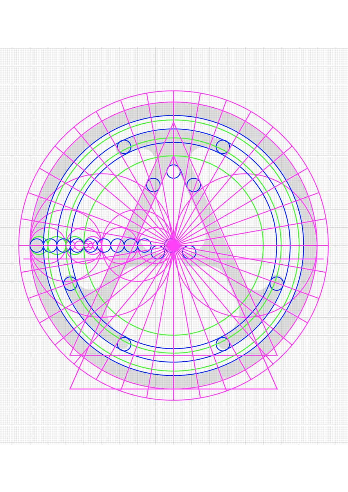Viewport: 348px width, 492px height.
Task: Select the bottom-right corner of the large triangle
Action: (277, 389)
